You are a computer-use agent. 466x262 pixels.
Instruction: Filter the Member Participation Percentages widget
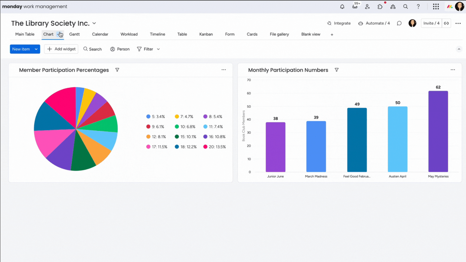117,70
